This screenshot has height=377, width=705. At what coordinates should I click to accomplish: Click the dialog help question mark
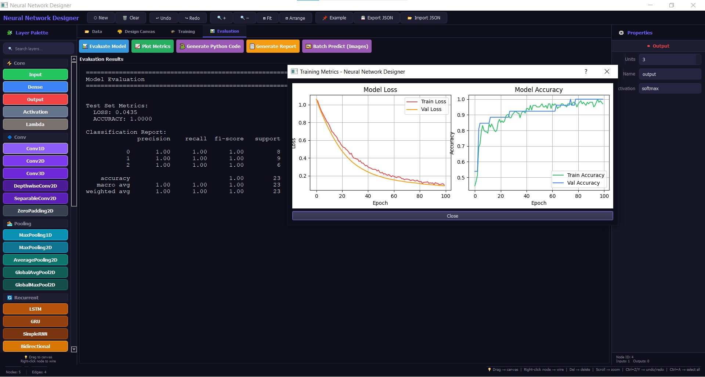click(x=586, y=71)
